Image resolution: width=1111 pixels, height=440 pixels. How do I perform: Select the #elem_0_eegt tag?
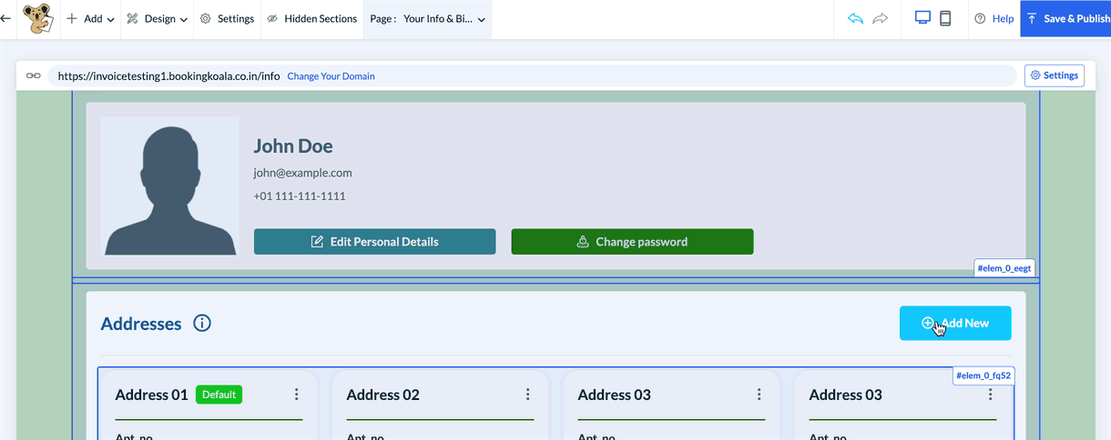(1004, 268)
